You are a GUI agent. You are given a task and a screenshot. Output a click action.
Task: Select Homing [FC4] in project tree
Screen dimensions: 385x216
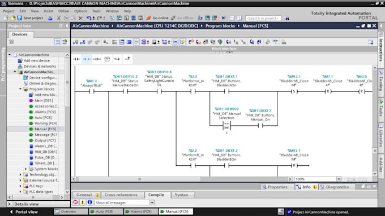tap(46, 124)
